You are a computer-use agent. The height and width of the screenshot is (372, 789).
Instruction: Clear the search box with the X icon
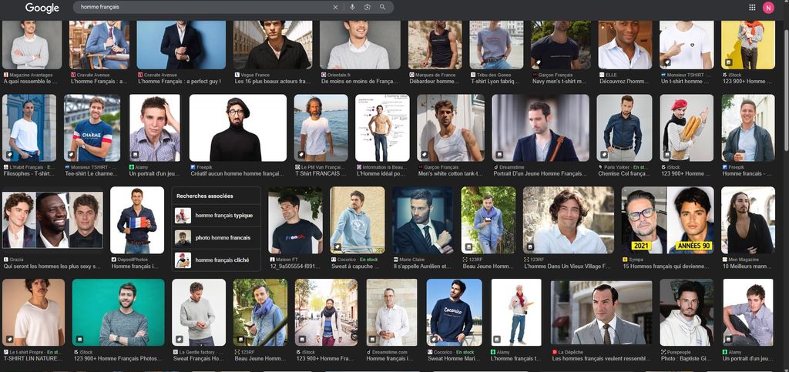click(335, 8)
